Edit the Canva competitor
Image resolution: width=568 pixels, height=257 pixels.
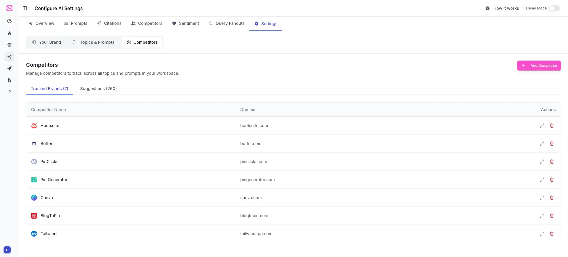click(542, 198)
